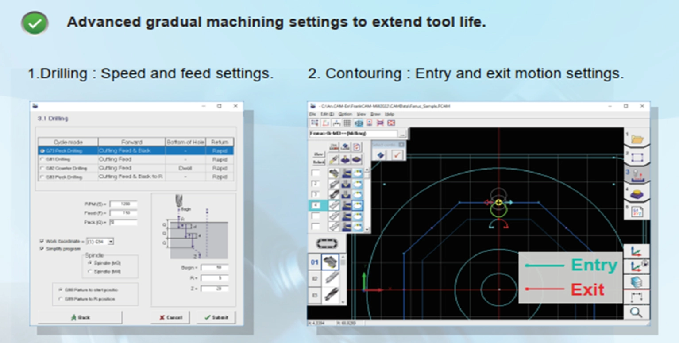679x343 pixels.
Task: Open the View menu
Action: (x=361, y=114)
